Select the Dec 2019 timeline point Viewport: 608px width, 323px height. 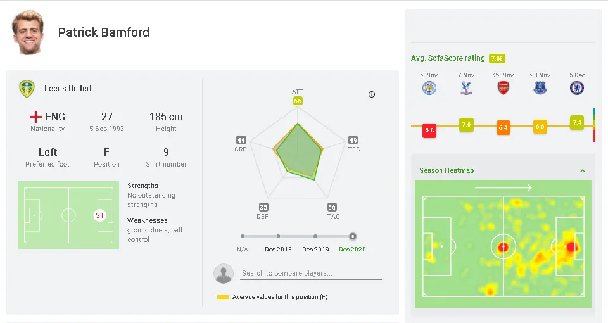pyautogui.click(x=315, y=236)
